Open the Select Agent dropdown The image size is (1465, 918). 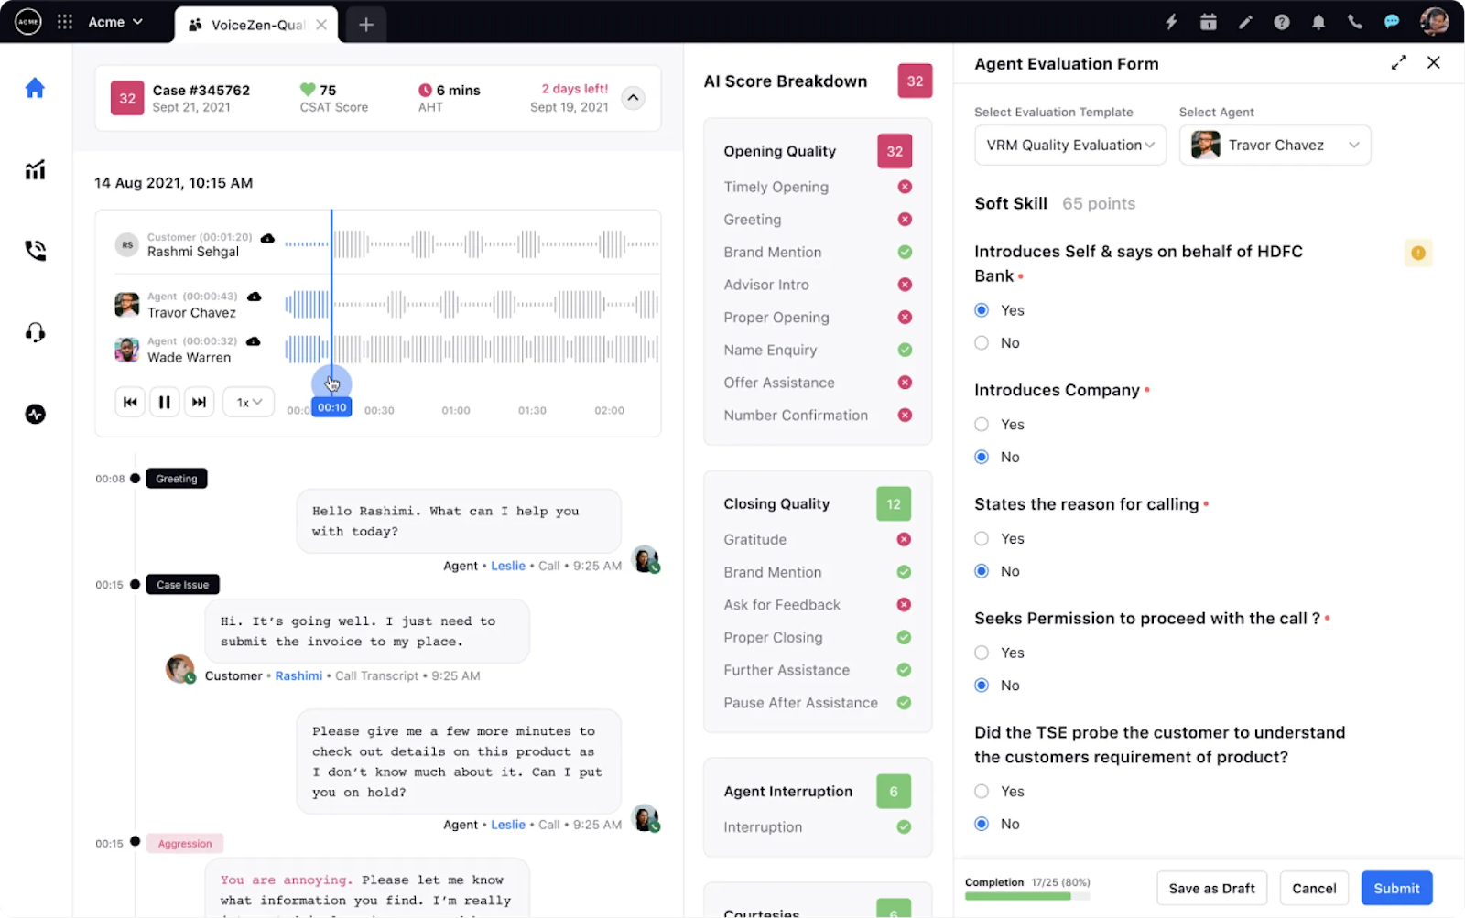1275,145
